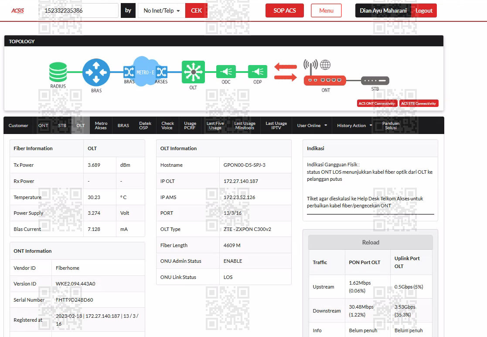
Task: Open the Usage PCRF tab
Action: [190, 126]
